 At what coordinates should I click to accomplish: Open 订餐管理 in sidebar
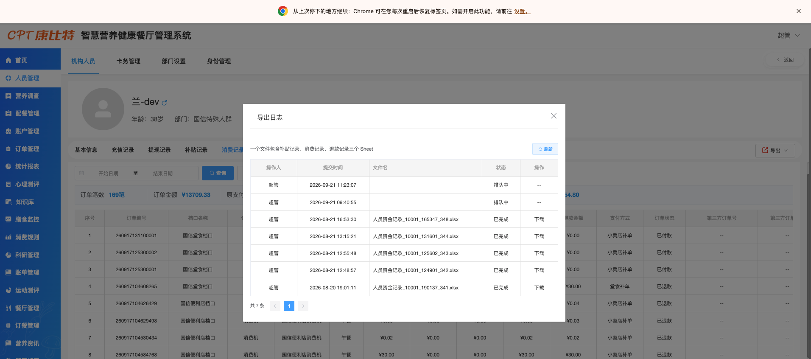[x=30, y=325]
